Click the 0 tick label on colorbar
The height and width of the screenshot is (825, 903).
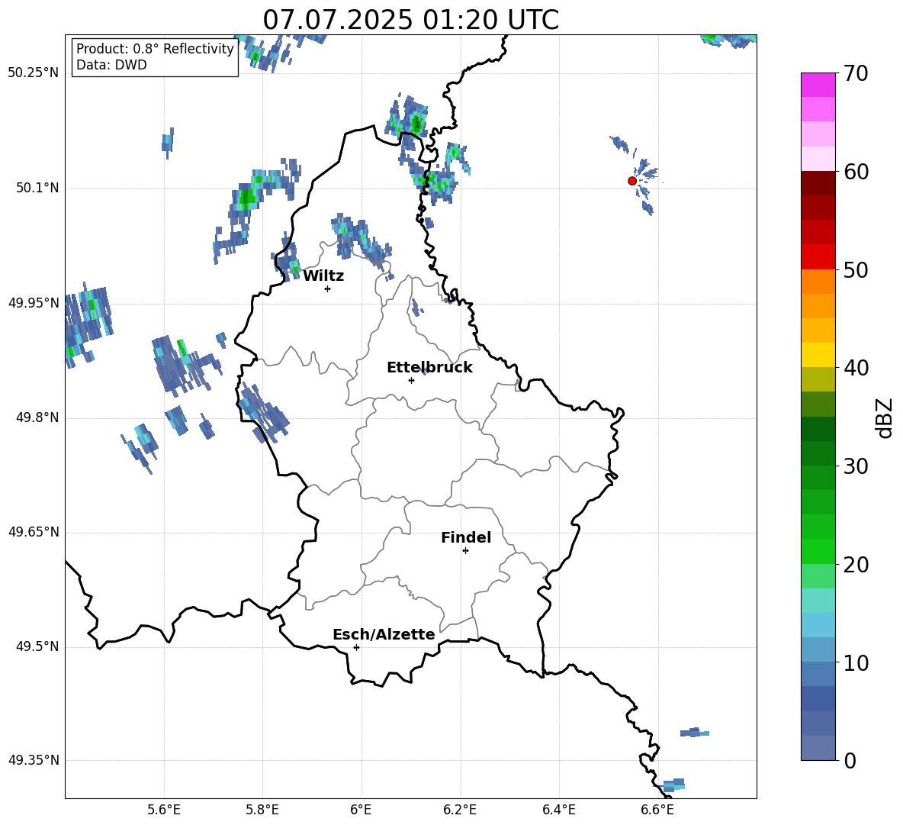pyautogui.click(x=850, y=761)
